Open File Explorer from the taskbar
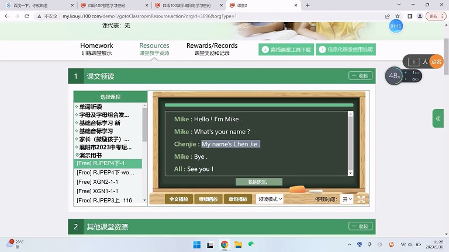449x252 pixels. tap(239, 244)
